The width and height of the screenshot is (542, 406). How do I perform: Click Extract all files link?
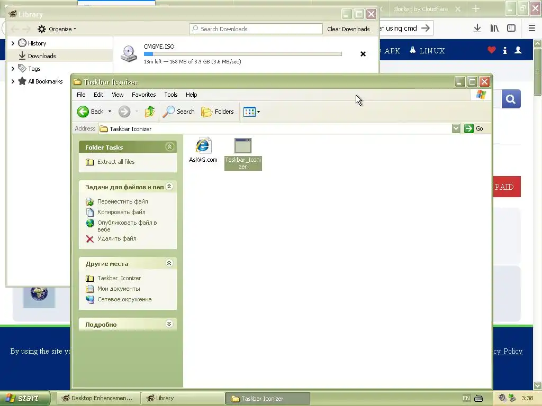click(116, 162)
